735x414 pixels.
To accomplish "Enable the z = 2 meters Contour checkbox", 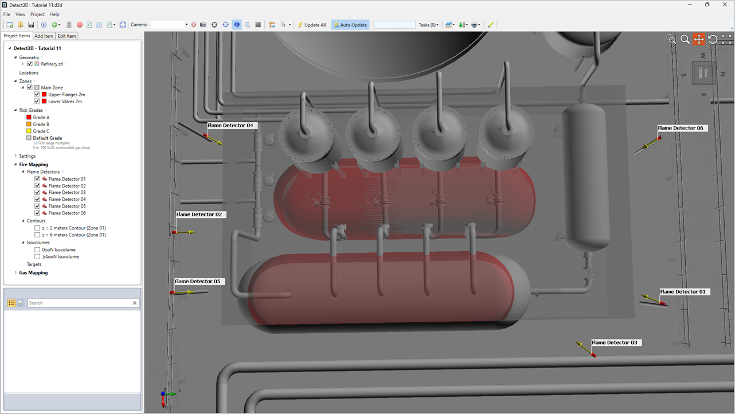I will pyautogui.click(x=37, y=228).
